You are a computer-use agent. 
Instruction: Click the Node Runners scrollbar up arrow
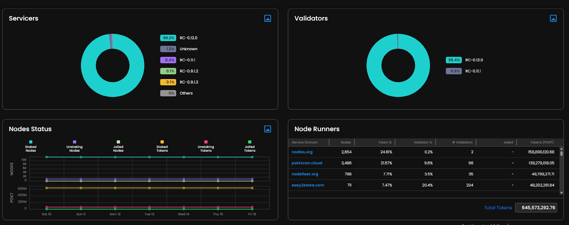(x=562, y=148)
